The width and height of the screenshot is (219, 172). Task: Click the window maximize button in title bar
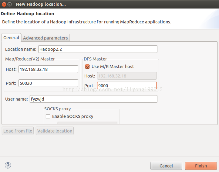(x=9, y=4)
